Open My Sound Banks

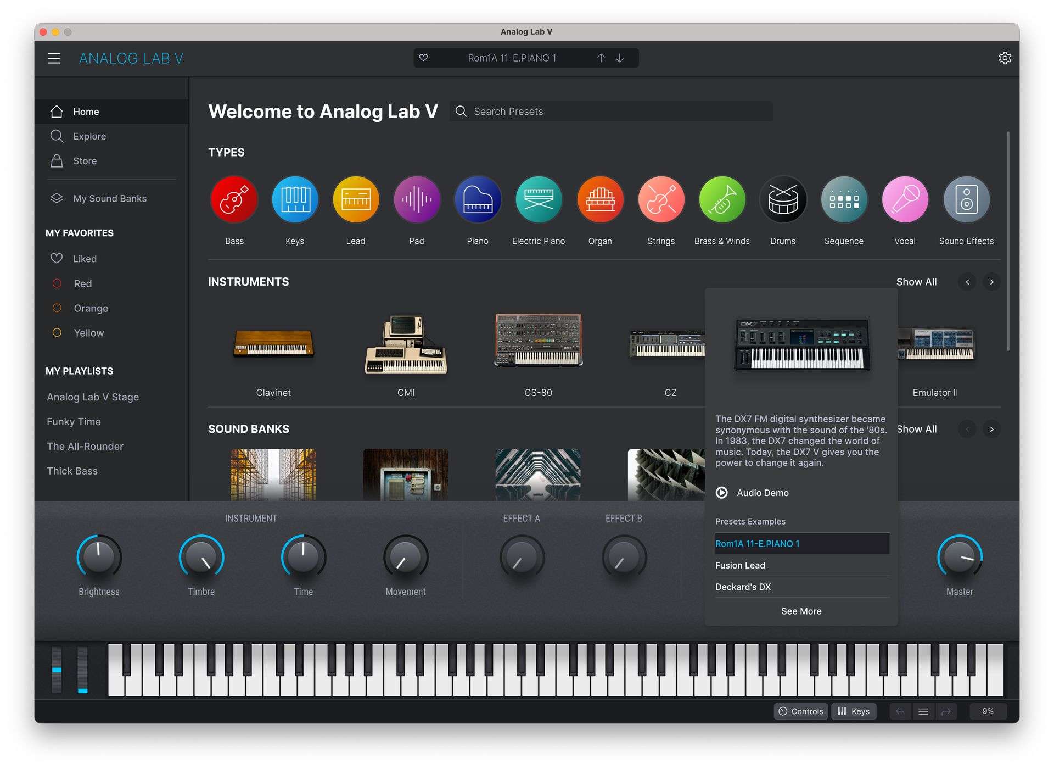[111, 198]
